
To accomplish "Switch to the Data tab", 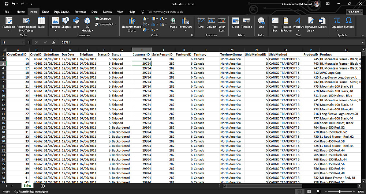I will [x=94, y=12].
